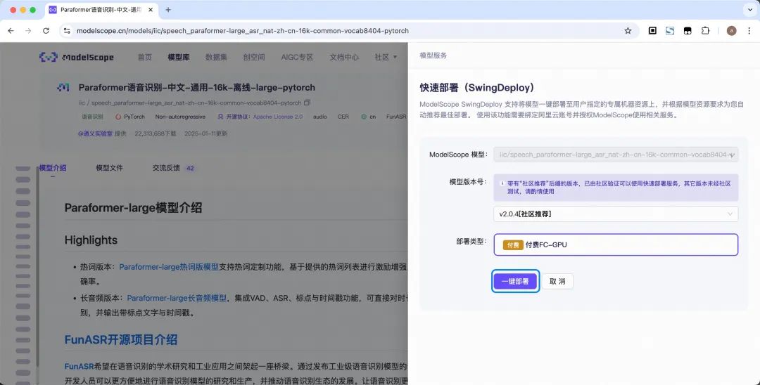Click the 语音识别 tag
Image resolution: width=760 pixels, height=385 pixels.
tap(92, 117)
